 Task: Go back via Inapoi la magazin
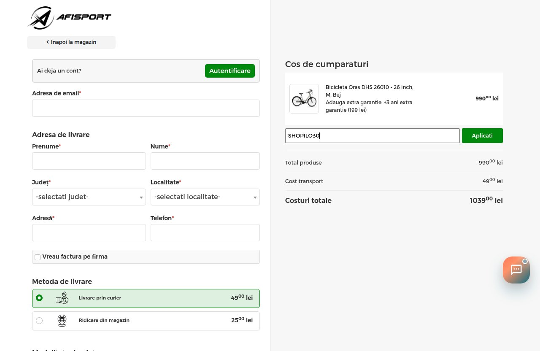[71, 42]
